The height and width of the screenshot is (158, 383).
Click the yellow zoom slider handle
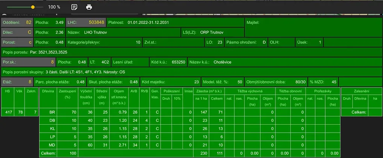pos(33,7)
